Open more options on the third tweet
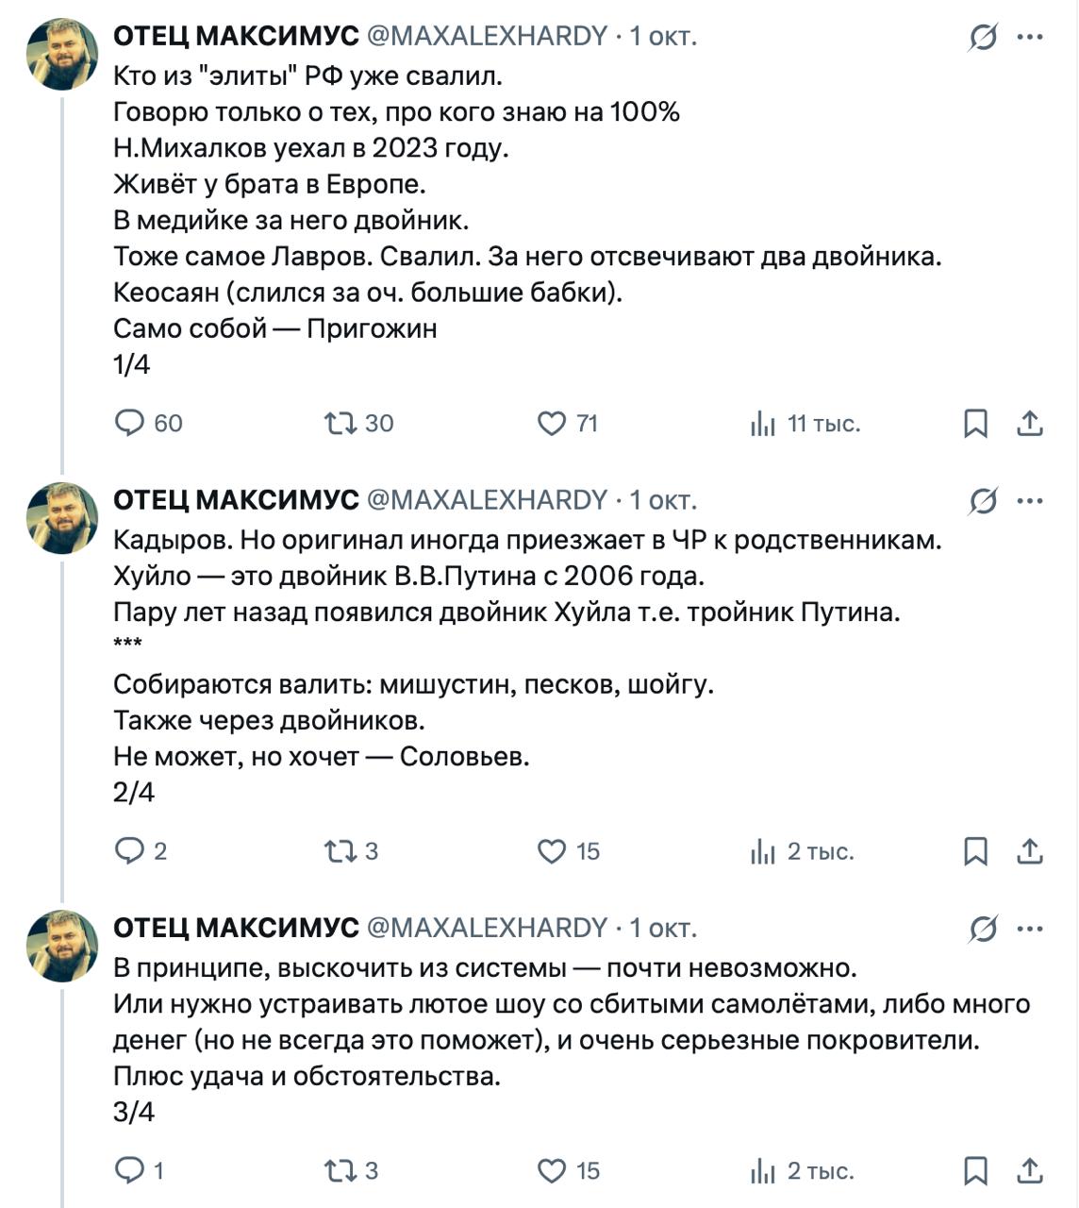This screenshot has width=1079, height=1208. click(x=1030, y=930)
